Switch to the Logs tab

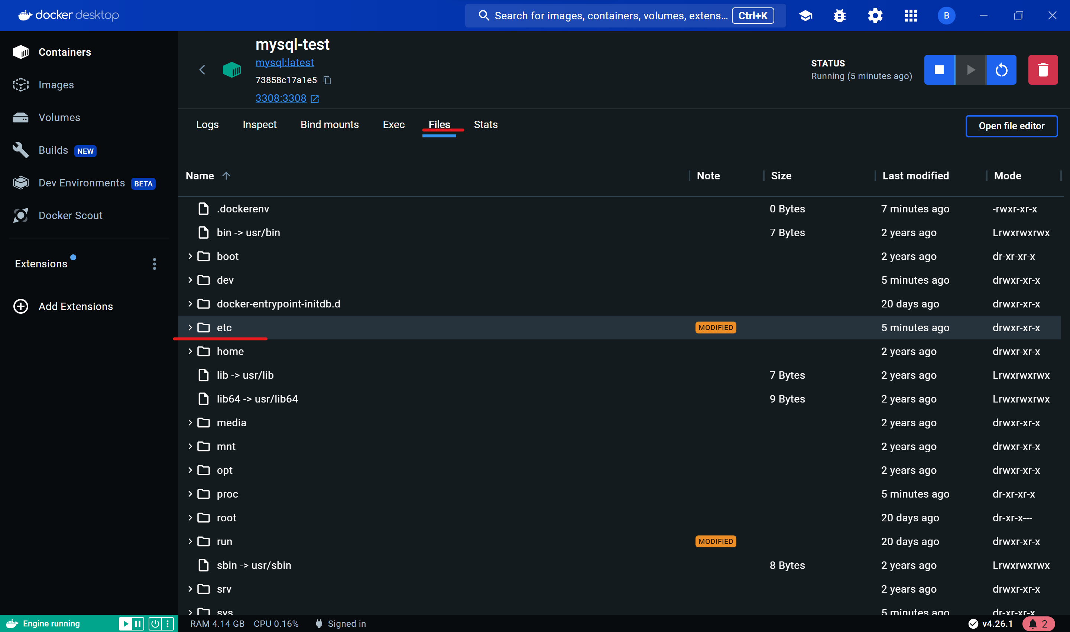click(207, 125)
